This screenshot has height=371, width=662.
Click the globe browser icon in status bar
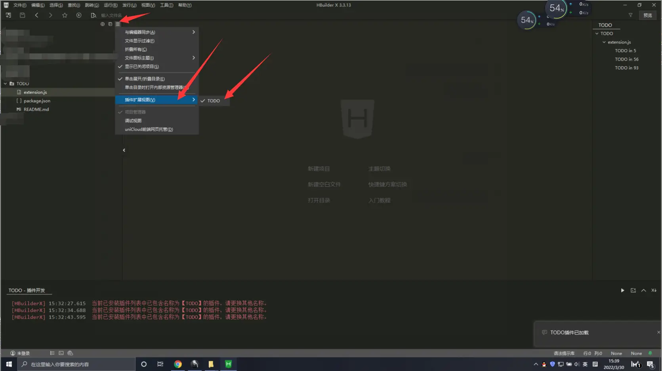pos(70,353)
